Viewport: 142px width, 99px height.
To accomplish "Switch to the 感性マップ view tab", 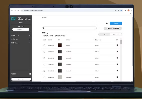I will pyautogui.click(x=116, y=34).
